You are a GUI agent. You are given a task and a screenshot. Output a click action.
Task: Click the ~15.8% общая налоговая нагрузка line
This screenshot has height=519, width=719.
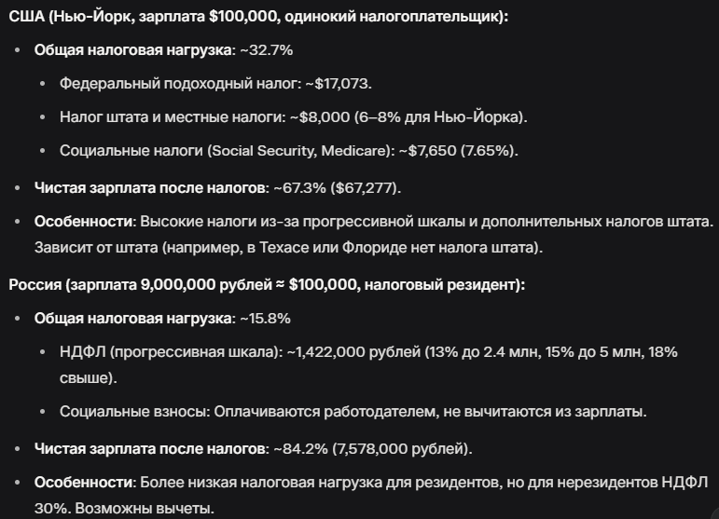click(162, 319)
